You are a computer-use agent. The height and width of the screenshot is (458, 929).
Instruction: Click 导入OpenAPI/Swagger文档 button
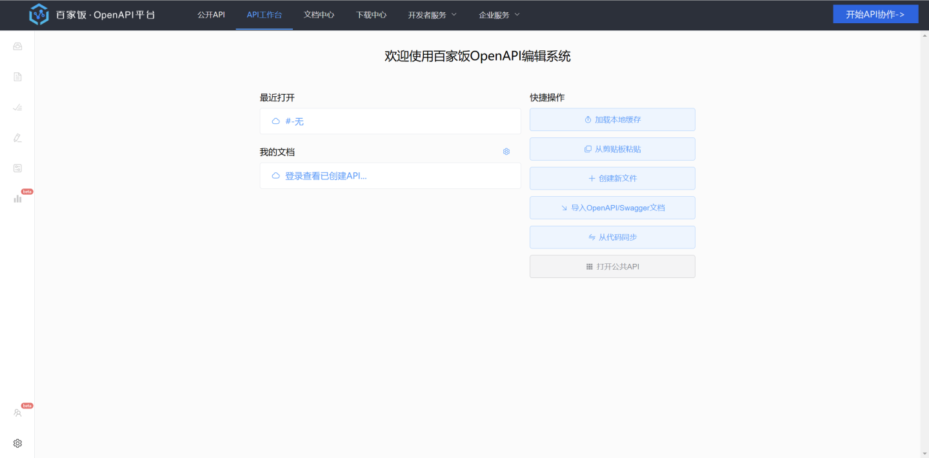(612, 208)
